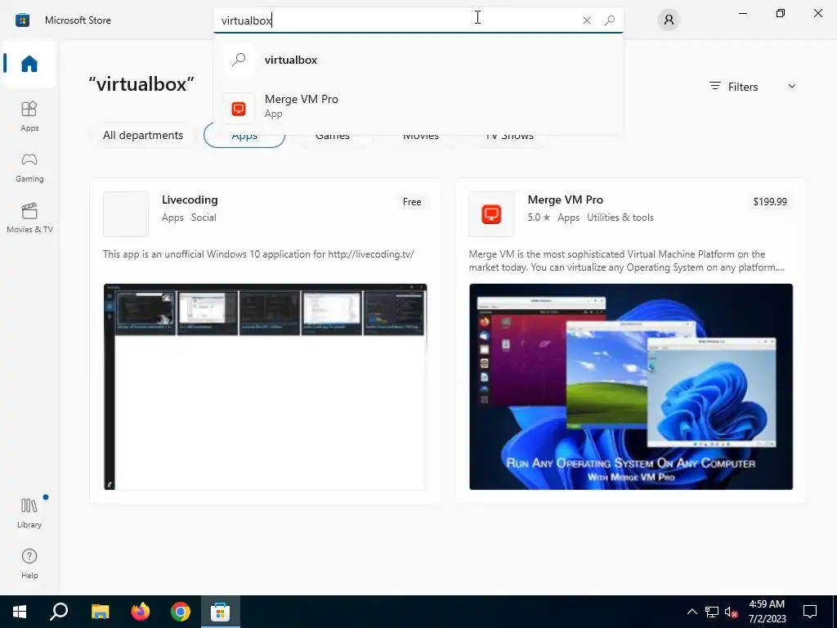Open the Apps section in sidebar

[29, 116]
